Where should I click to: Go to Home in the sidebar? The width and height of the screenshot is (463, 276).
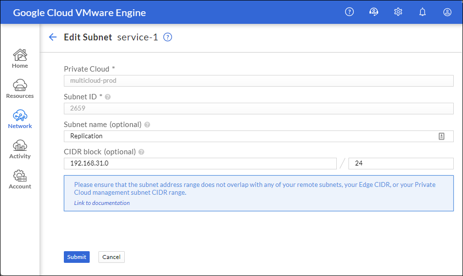click(20, 59)
